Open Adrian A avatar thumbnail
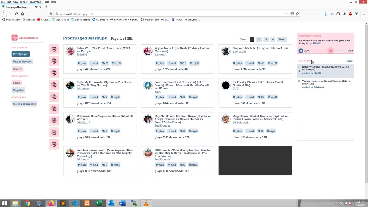The height and width of the screenshot is (207, 368). [148, 51]
